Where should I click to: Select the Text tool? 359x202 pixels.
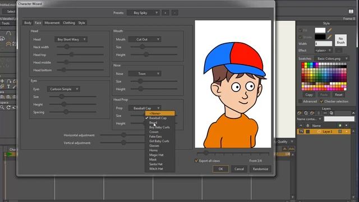(8, 86)
